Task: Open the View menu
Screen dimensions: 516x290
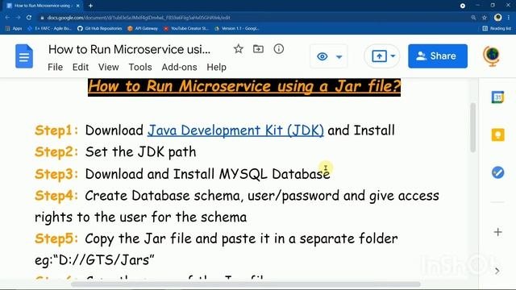Action: [108, 67]
